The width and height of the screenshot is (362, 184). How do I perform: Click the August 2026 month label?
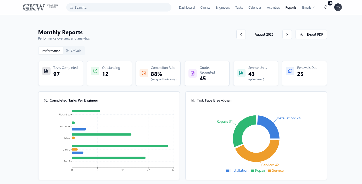click(x=264, y=34)
